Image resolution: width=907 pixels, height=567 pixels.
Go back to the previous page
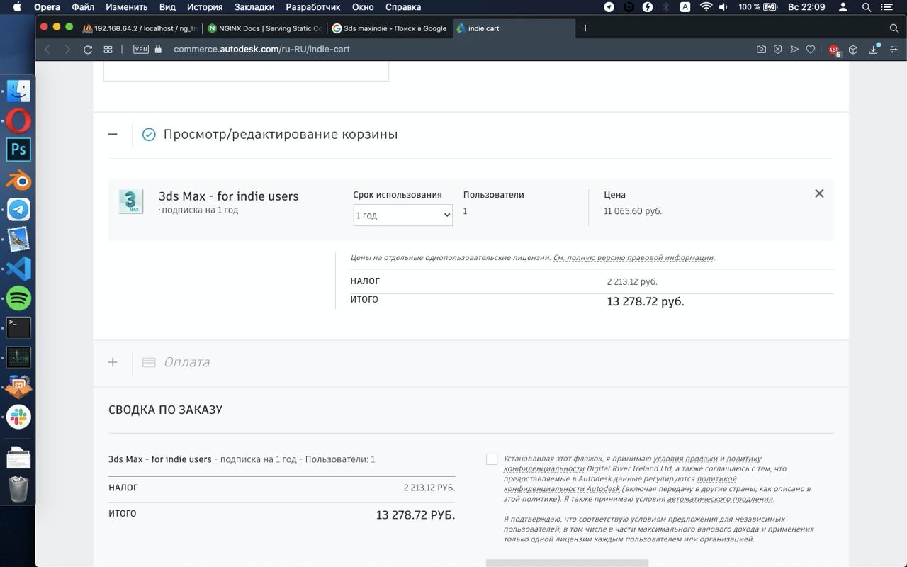(x=47, y=50)
